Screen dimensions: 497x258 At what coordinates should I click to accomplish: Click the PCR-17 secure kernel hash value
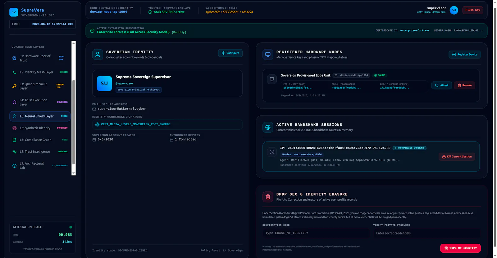pyautogui.click(x=394, y=88)
